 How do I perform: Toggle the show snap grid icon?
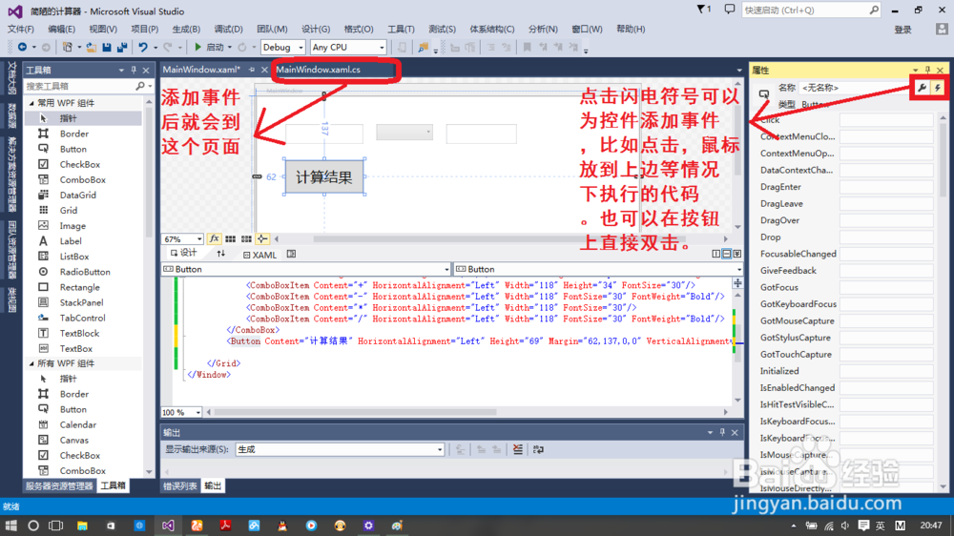pyautogui.click(x=231, y=239)
